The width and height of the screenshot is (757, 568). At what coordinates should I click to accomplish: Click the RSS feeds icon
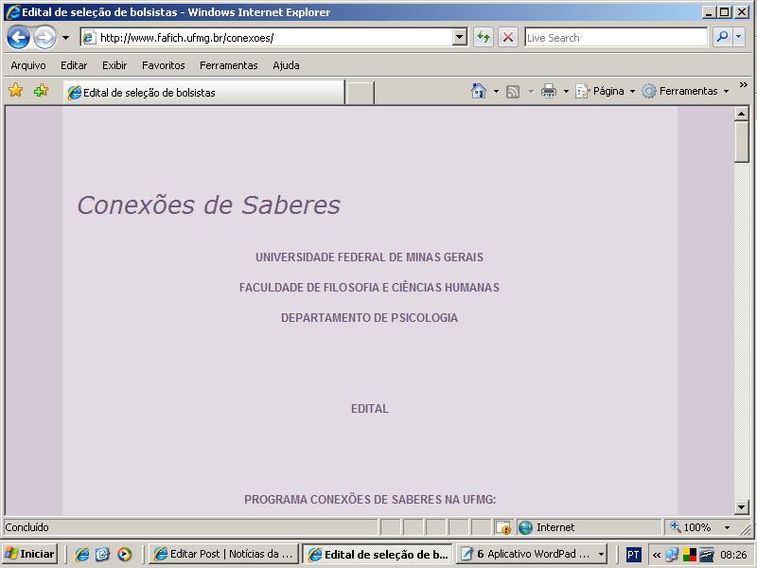click(x=513, y=91)
